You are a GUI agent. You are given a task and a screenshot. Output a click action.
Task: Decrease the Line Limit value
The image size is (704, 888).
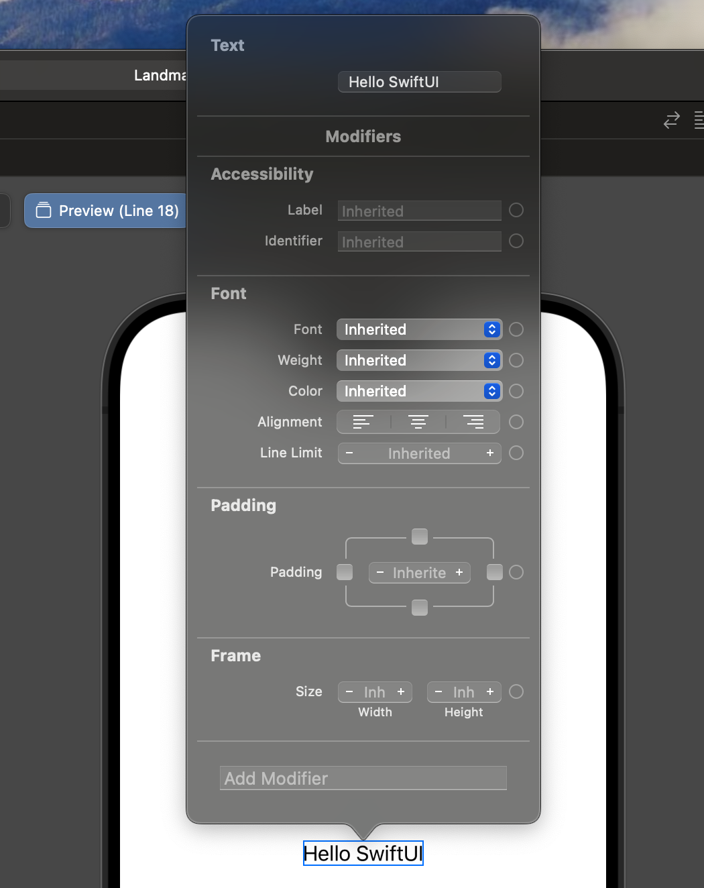[x=349, y=453]
